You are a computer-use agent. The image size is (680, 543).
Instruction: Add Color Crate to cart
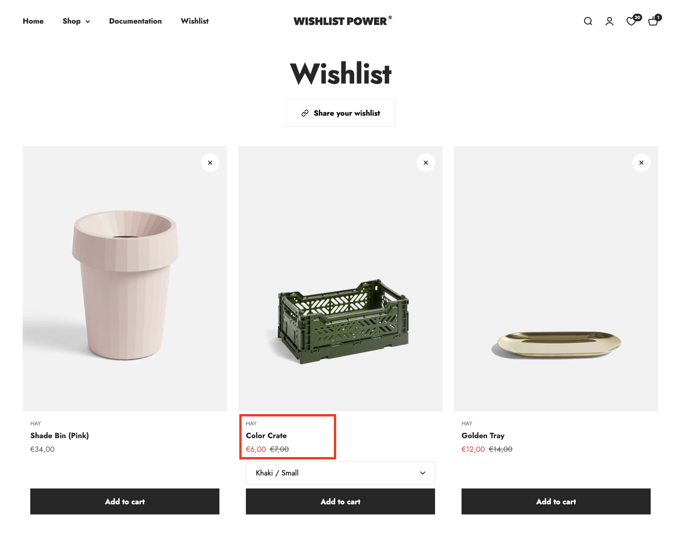[340, 501]
